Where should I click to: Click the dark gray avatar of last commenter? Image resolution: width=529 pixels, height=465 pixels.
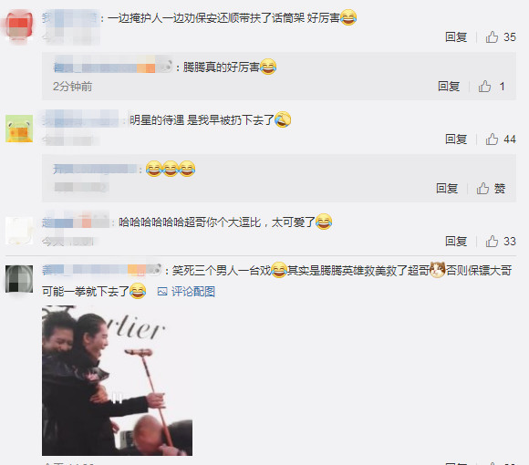[19, 279]
